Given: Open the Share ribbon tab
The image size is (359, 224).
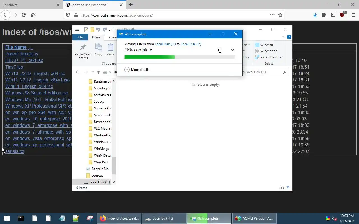Looking at the screenshot, I should [x=112, y=37].
